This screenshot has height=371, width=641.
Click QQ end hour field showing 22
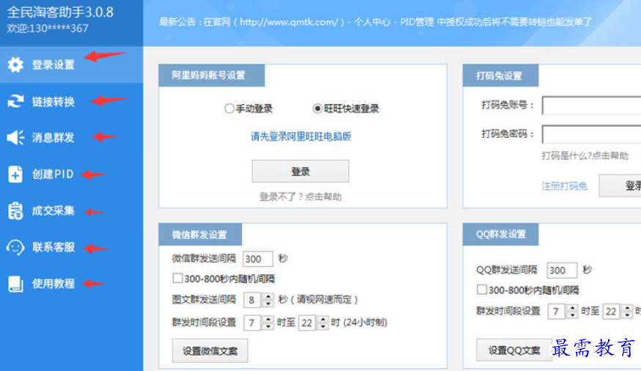tap(612, 312)
